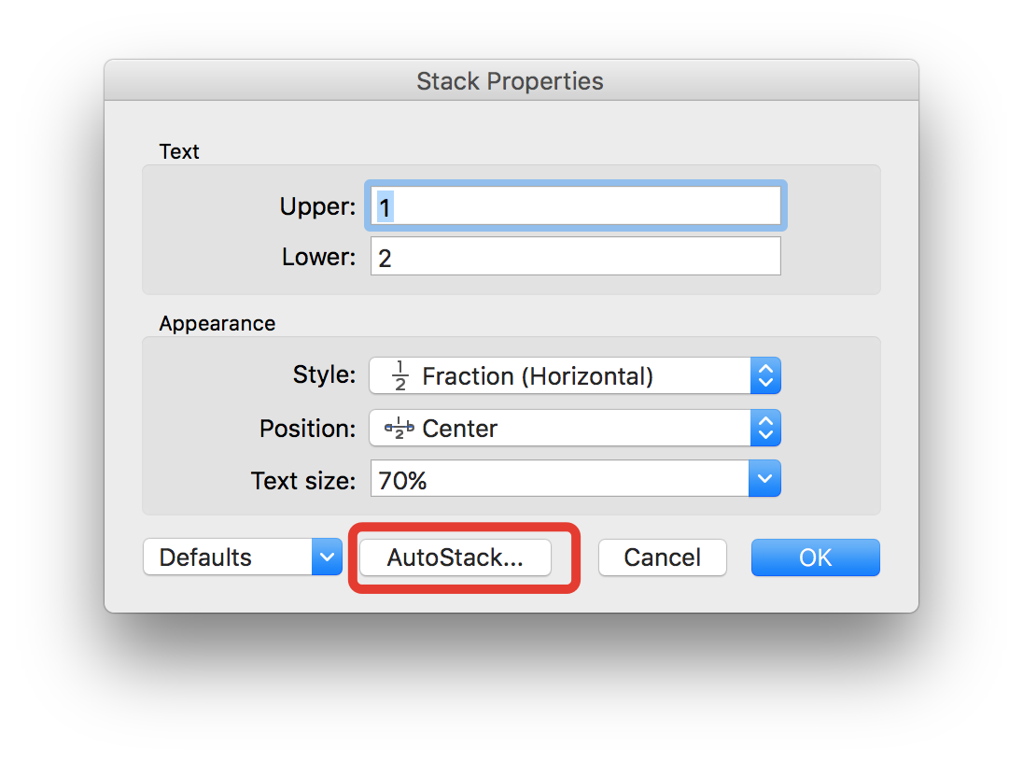Click the Position dropdown chevron arrows

pyautogui.click(x=765, y=428)
